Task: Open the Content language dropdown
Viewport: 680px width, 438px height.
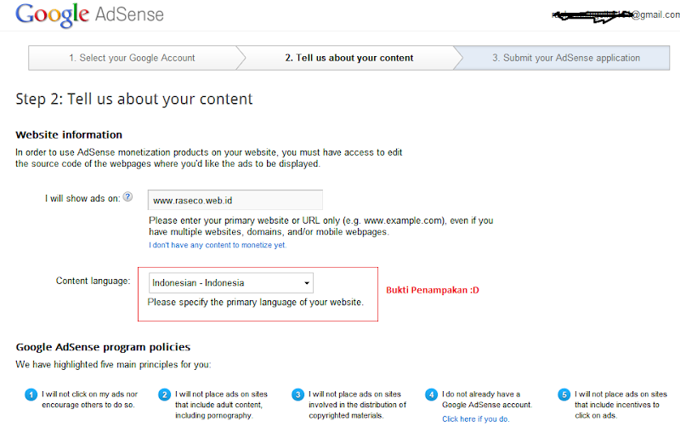Action: tap(229, 283)
